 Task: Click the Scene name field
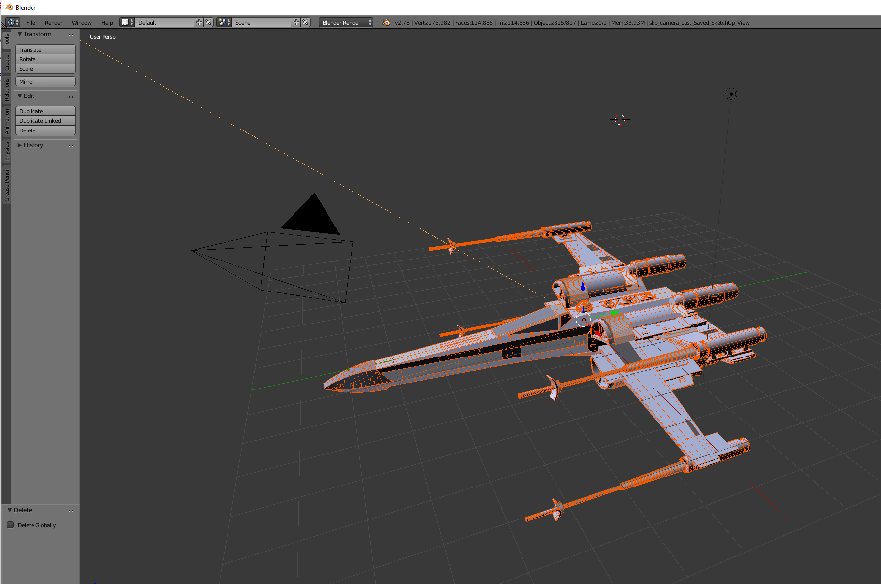point(261,22)
